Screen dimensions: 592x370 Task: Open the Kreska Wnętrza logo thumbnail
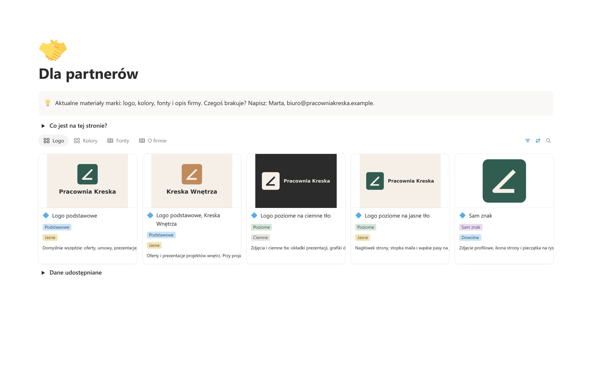tap(192, 181)
